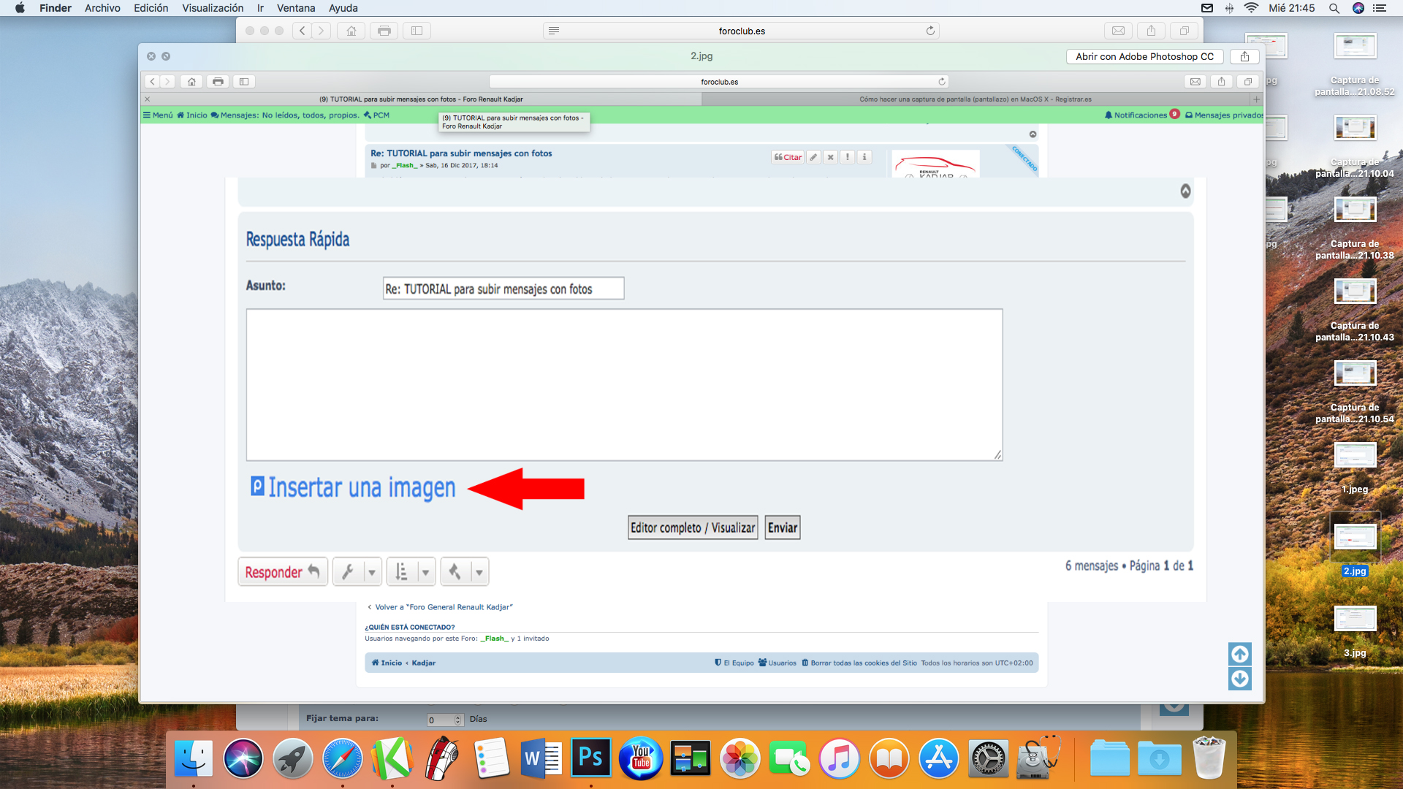This screenshot has width=1403, height=789.
Task: Click the Quick Look share icon
Action: coord(1244,56)
